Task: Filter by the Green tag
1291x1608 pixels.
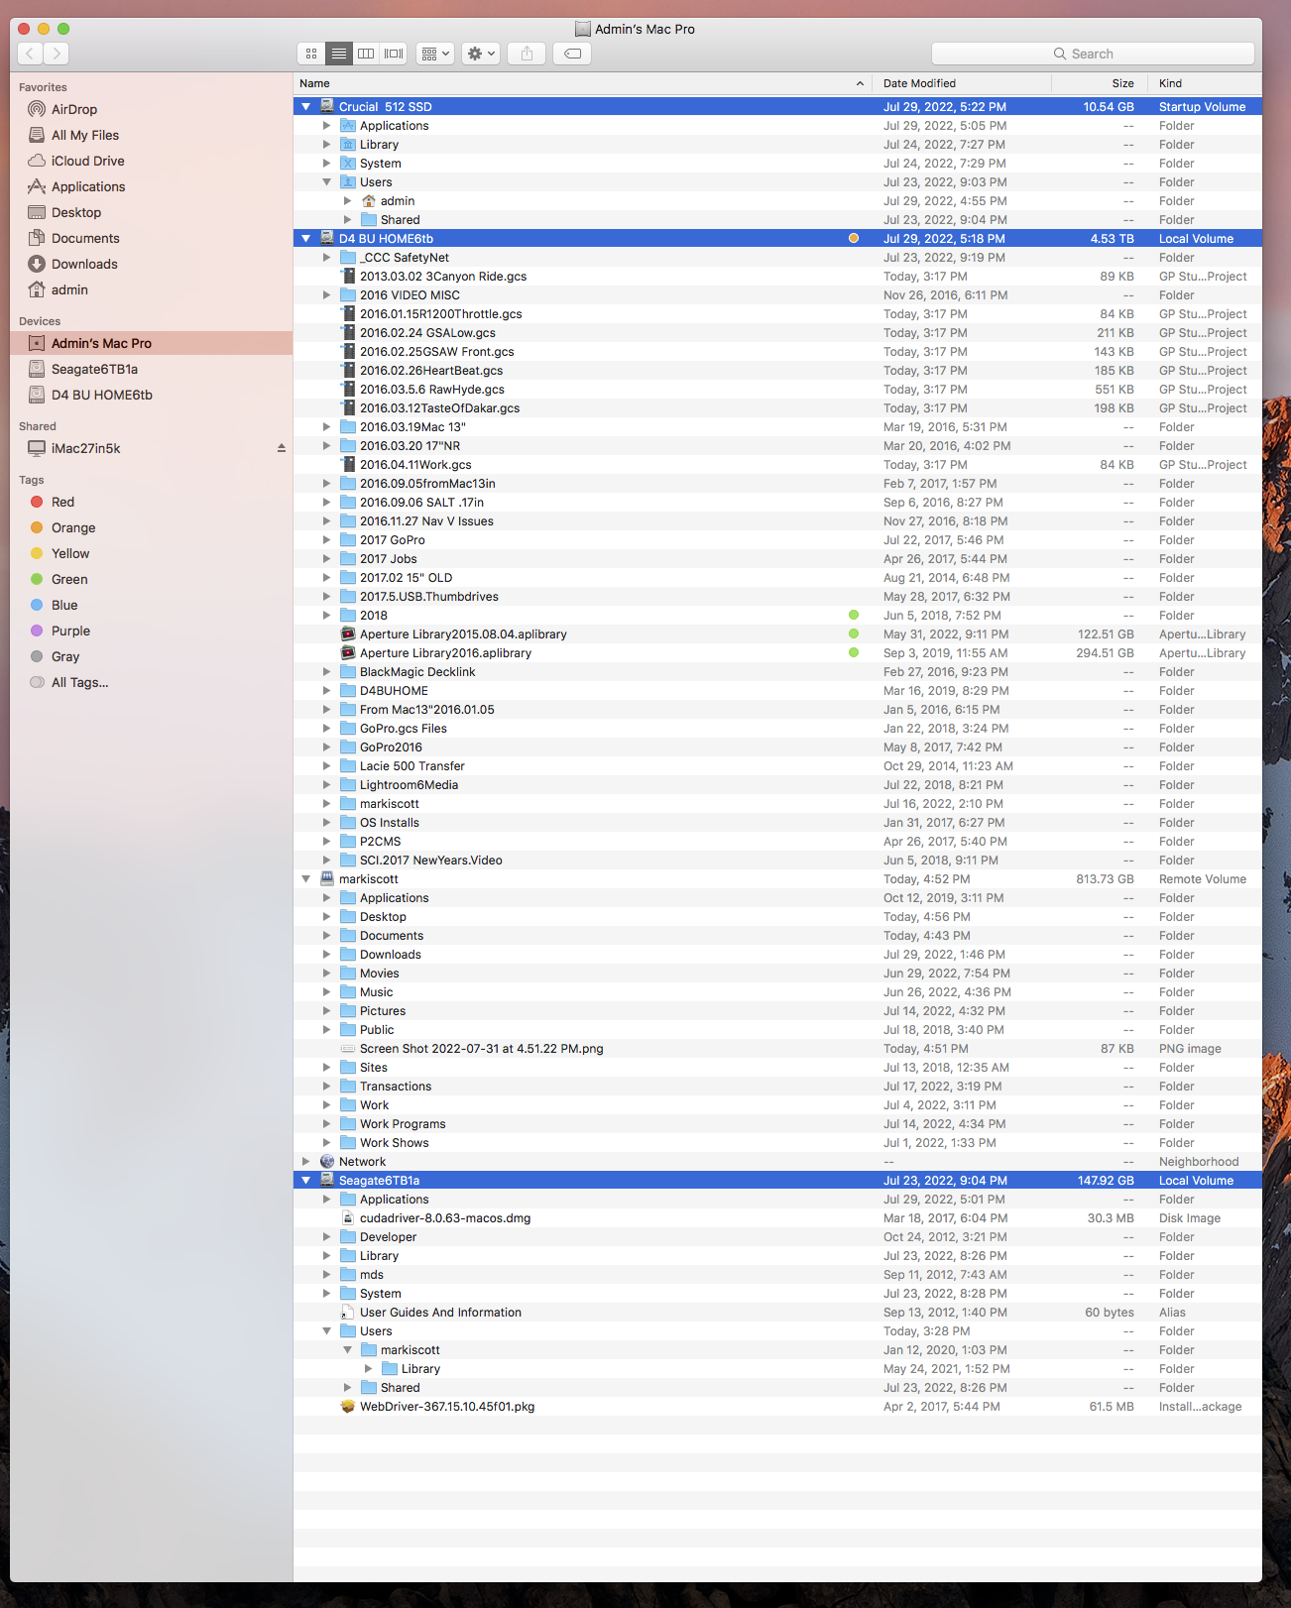Action: [69, 579]
